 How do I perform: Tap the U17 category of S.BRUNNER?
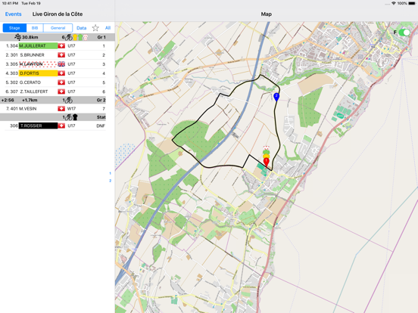pos(71,55)
